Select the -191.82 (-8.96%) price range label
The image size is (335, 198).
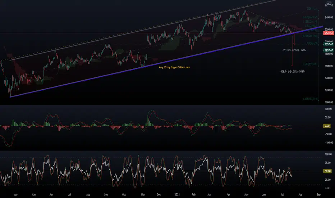point(294,50)
